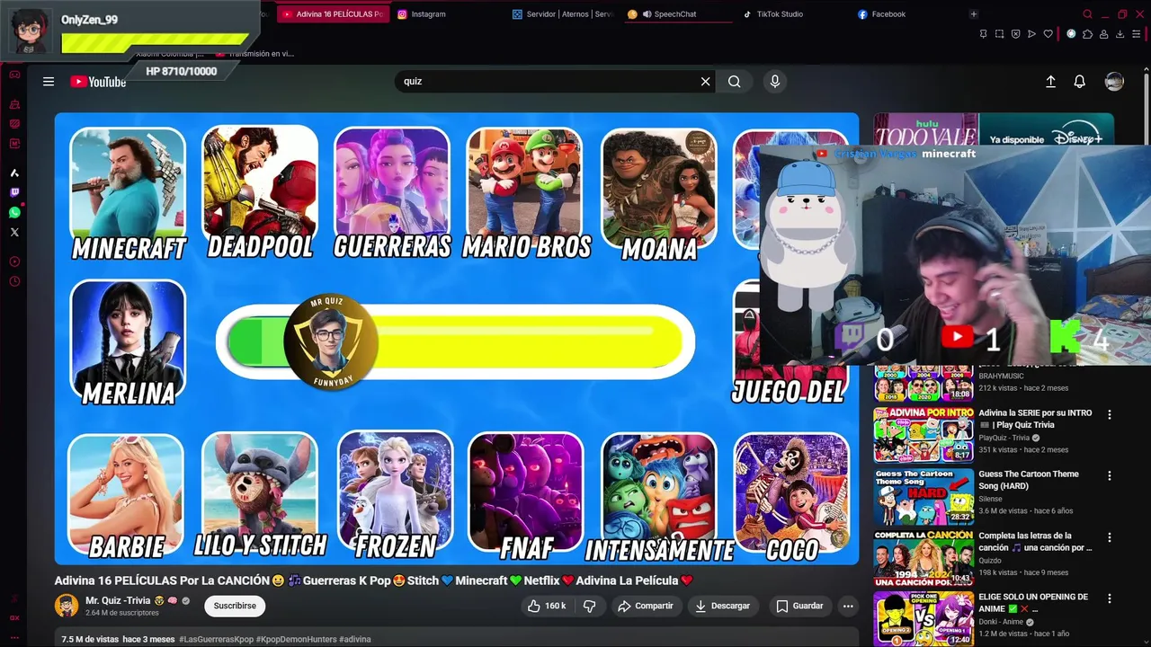Open GX Corner controller sidebar icon
1151x647 pixels.
coord(14,75)
